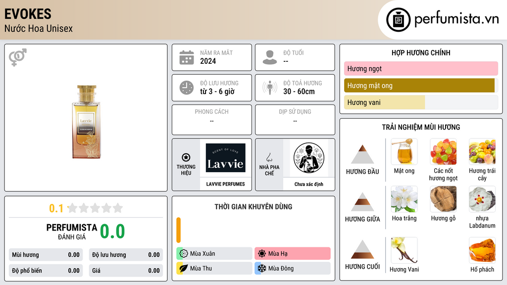Viewport: 507px width, 285px height.
Task: Click the 2024 launch year value
Action: (208, 61)
